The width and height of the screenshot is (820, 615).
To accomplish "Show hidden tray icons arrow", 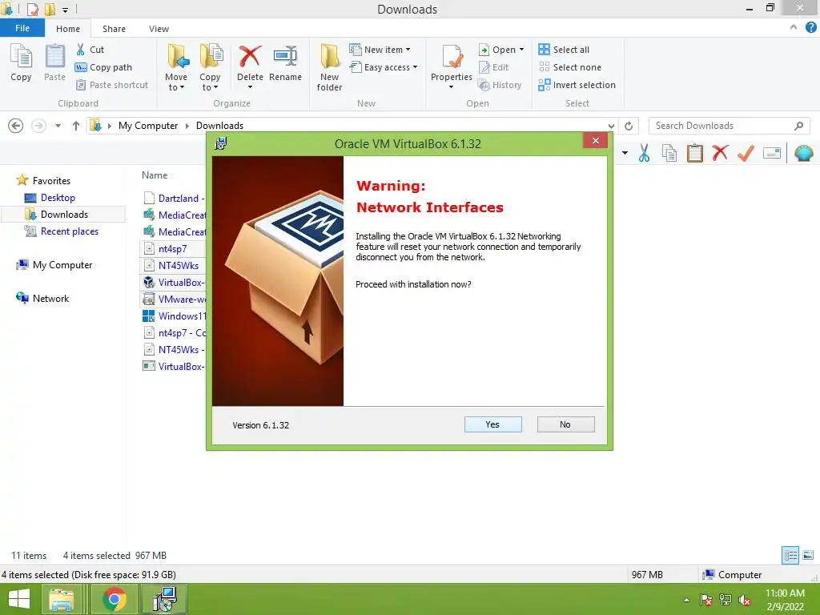I will coord(686,600).
